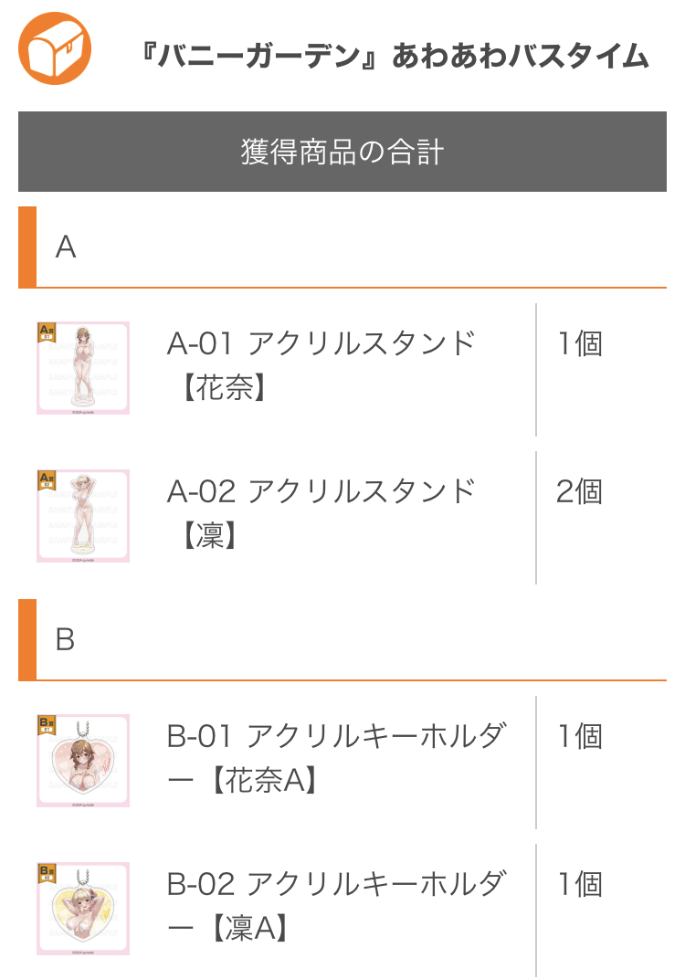Click the 1個 quantity for A-01

[580, 344]
